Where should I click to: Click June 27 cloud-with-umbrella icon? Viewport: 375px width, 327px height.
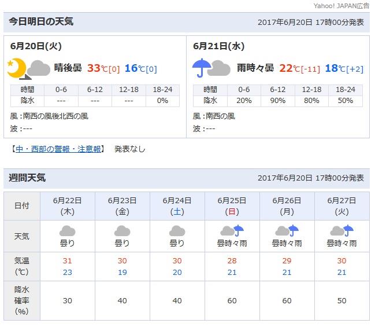pyautogui.click(x=341, y=231)
